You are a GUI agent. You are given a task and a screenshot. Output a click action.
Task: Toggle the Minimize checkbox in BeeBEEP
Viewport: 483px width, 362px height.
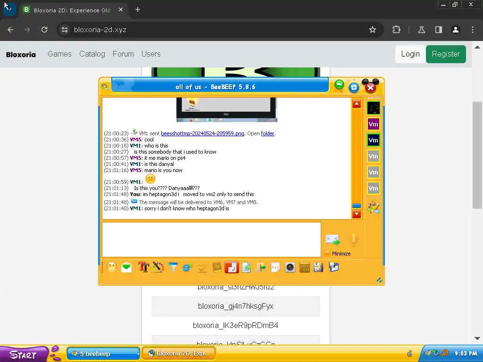327,254
